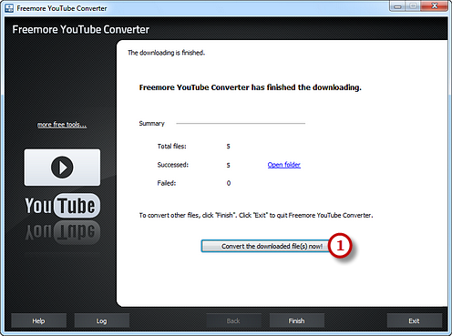Image resolution: width=452 pixels, height=336 pixels.
Task: Open the more free tools... link
Action: [x=62, y=125]
